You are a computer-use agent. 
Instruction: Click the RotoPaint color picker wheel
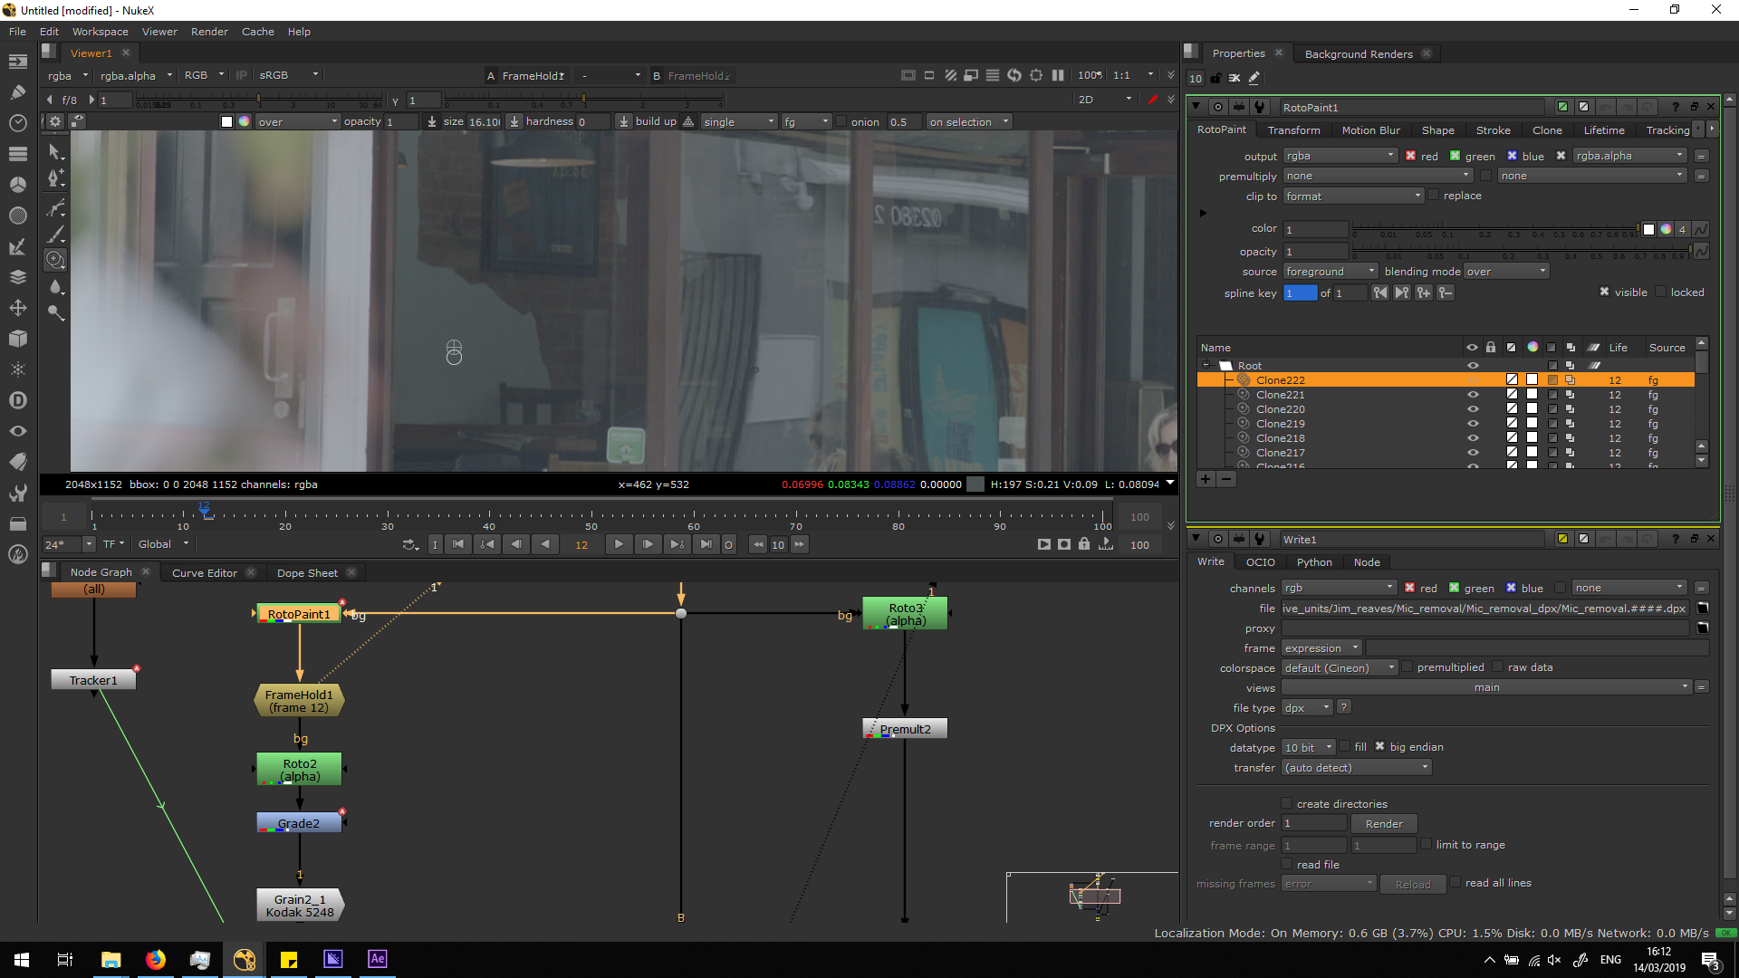(1666, 229)
